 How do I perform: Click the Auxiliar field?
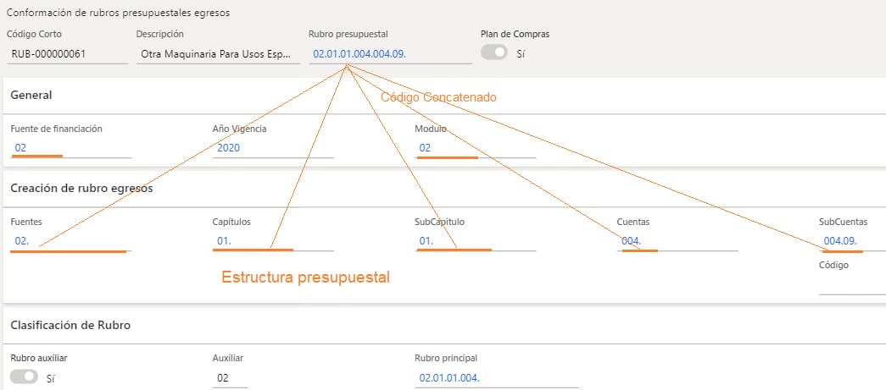[x=229, y=378]
